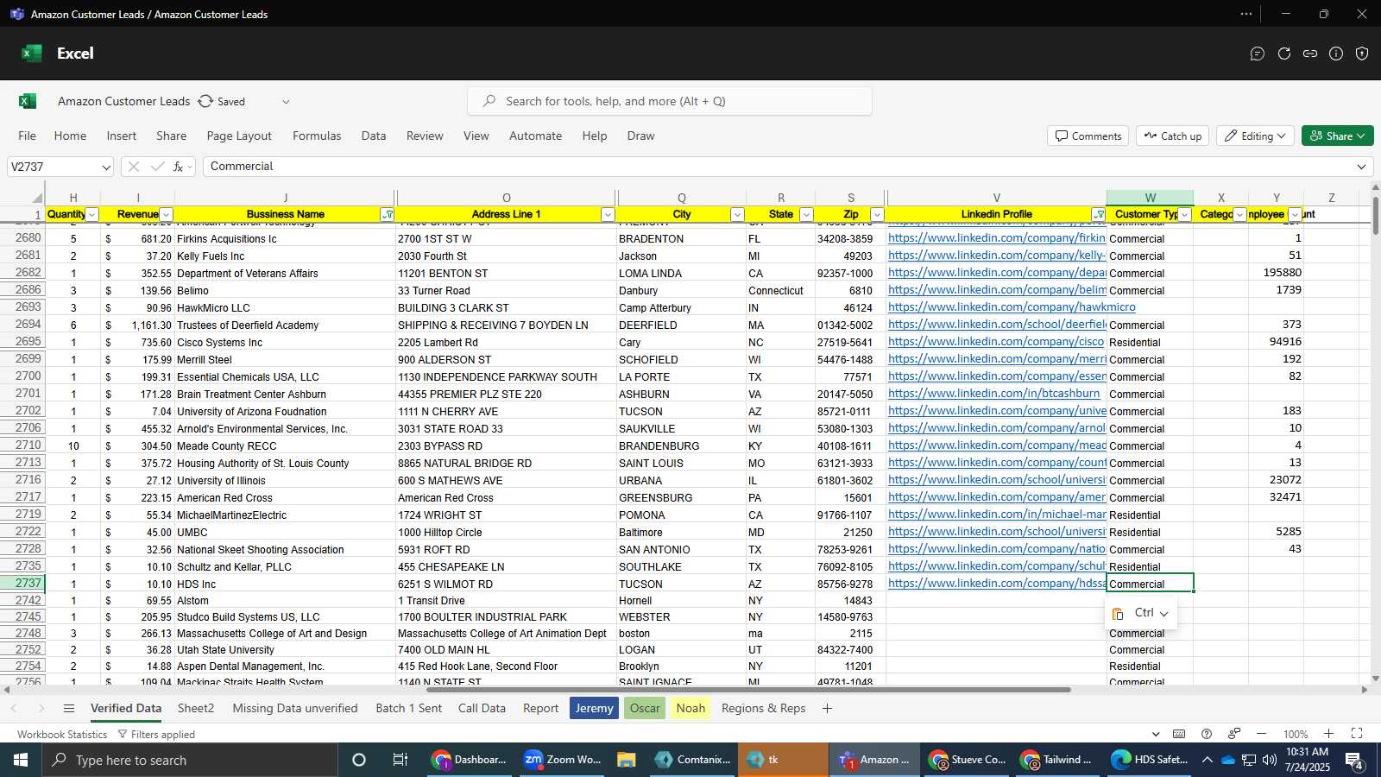Open the insert function fx button

(x=179, y=167)
